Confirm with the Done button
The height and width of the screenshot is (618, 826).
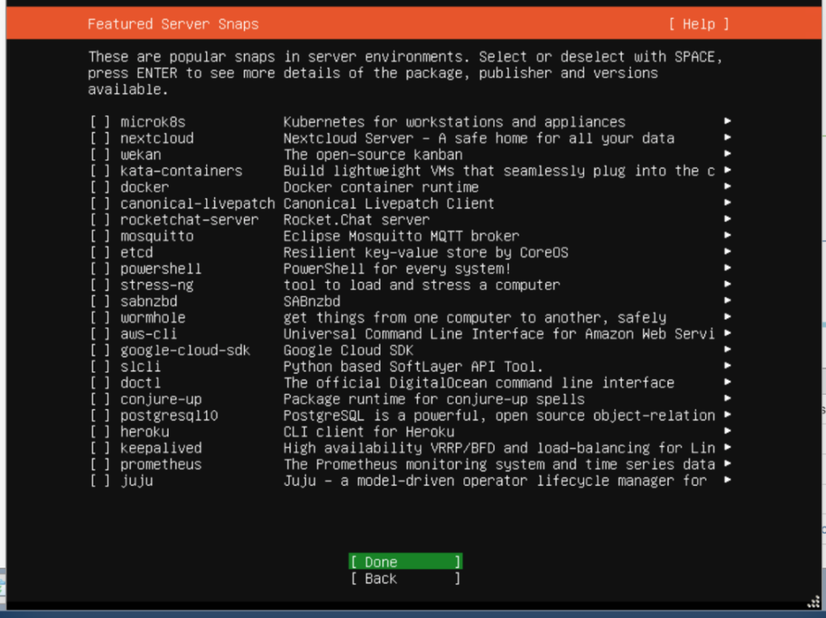[x=406, y=562]
